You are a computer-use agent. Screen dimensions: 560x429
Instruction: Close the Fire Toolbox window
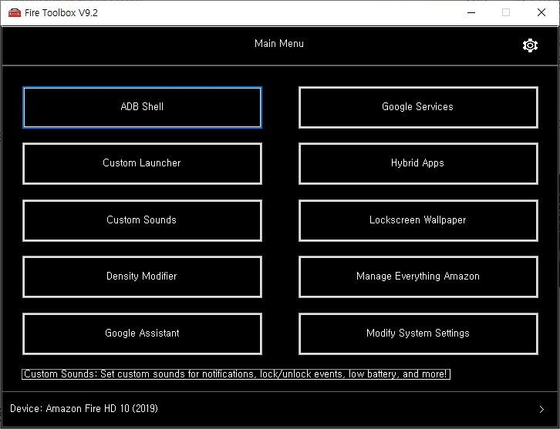tap(541, 13)
